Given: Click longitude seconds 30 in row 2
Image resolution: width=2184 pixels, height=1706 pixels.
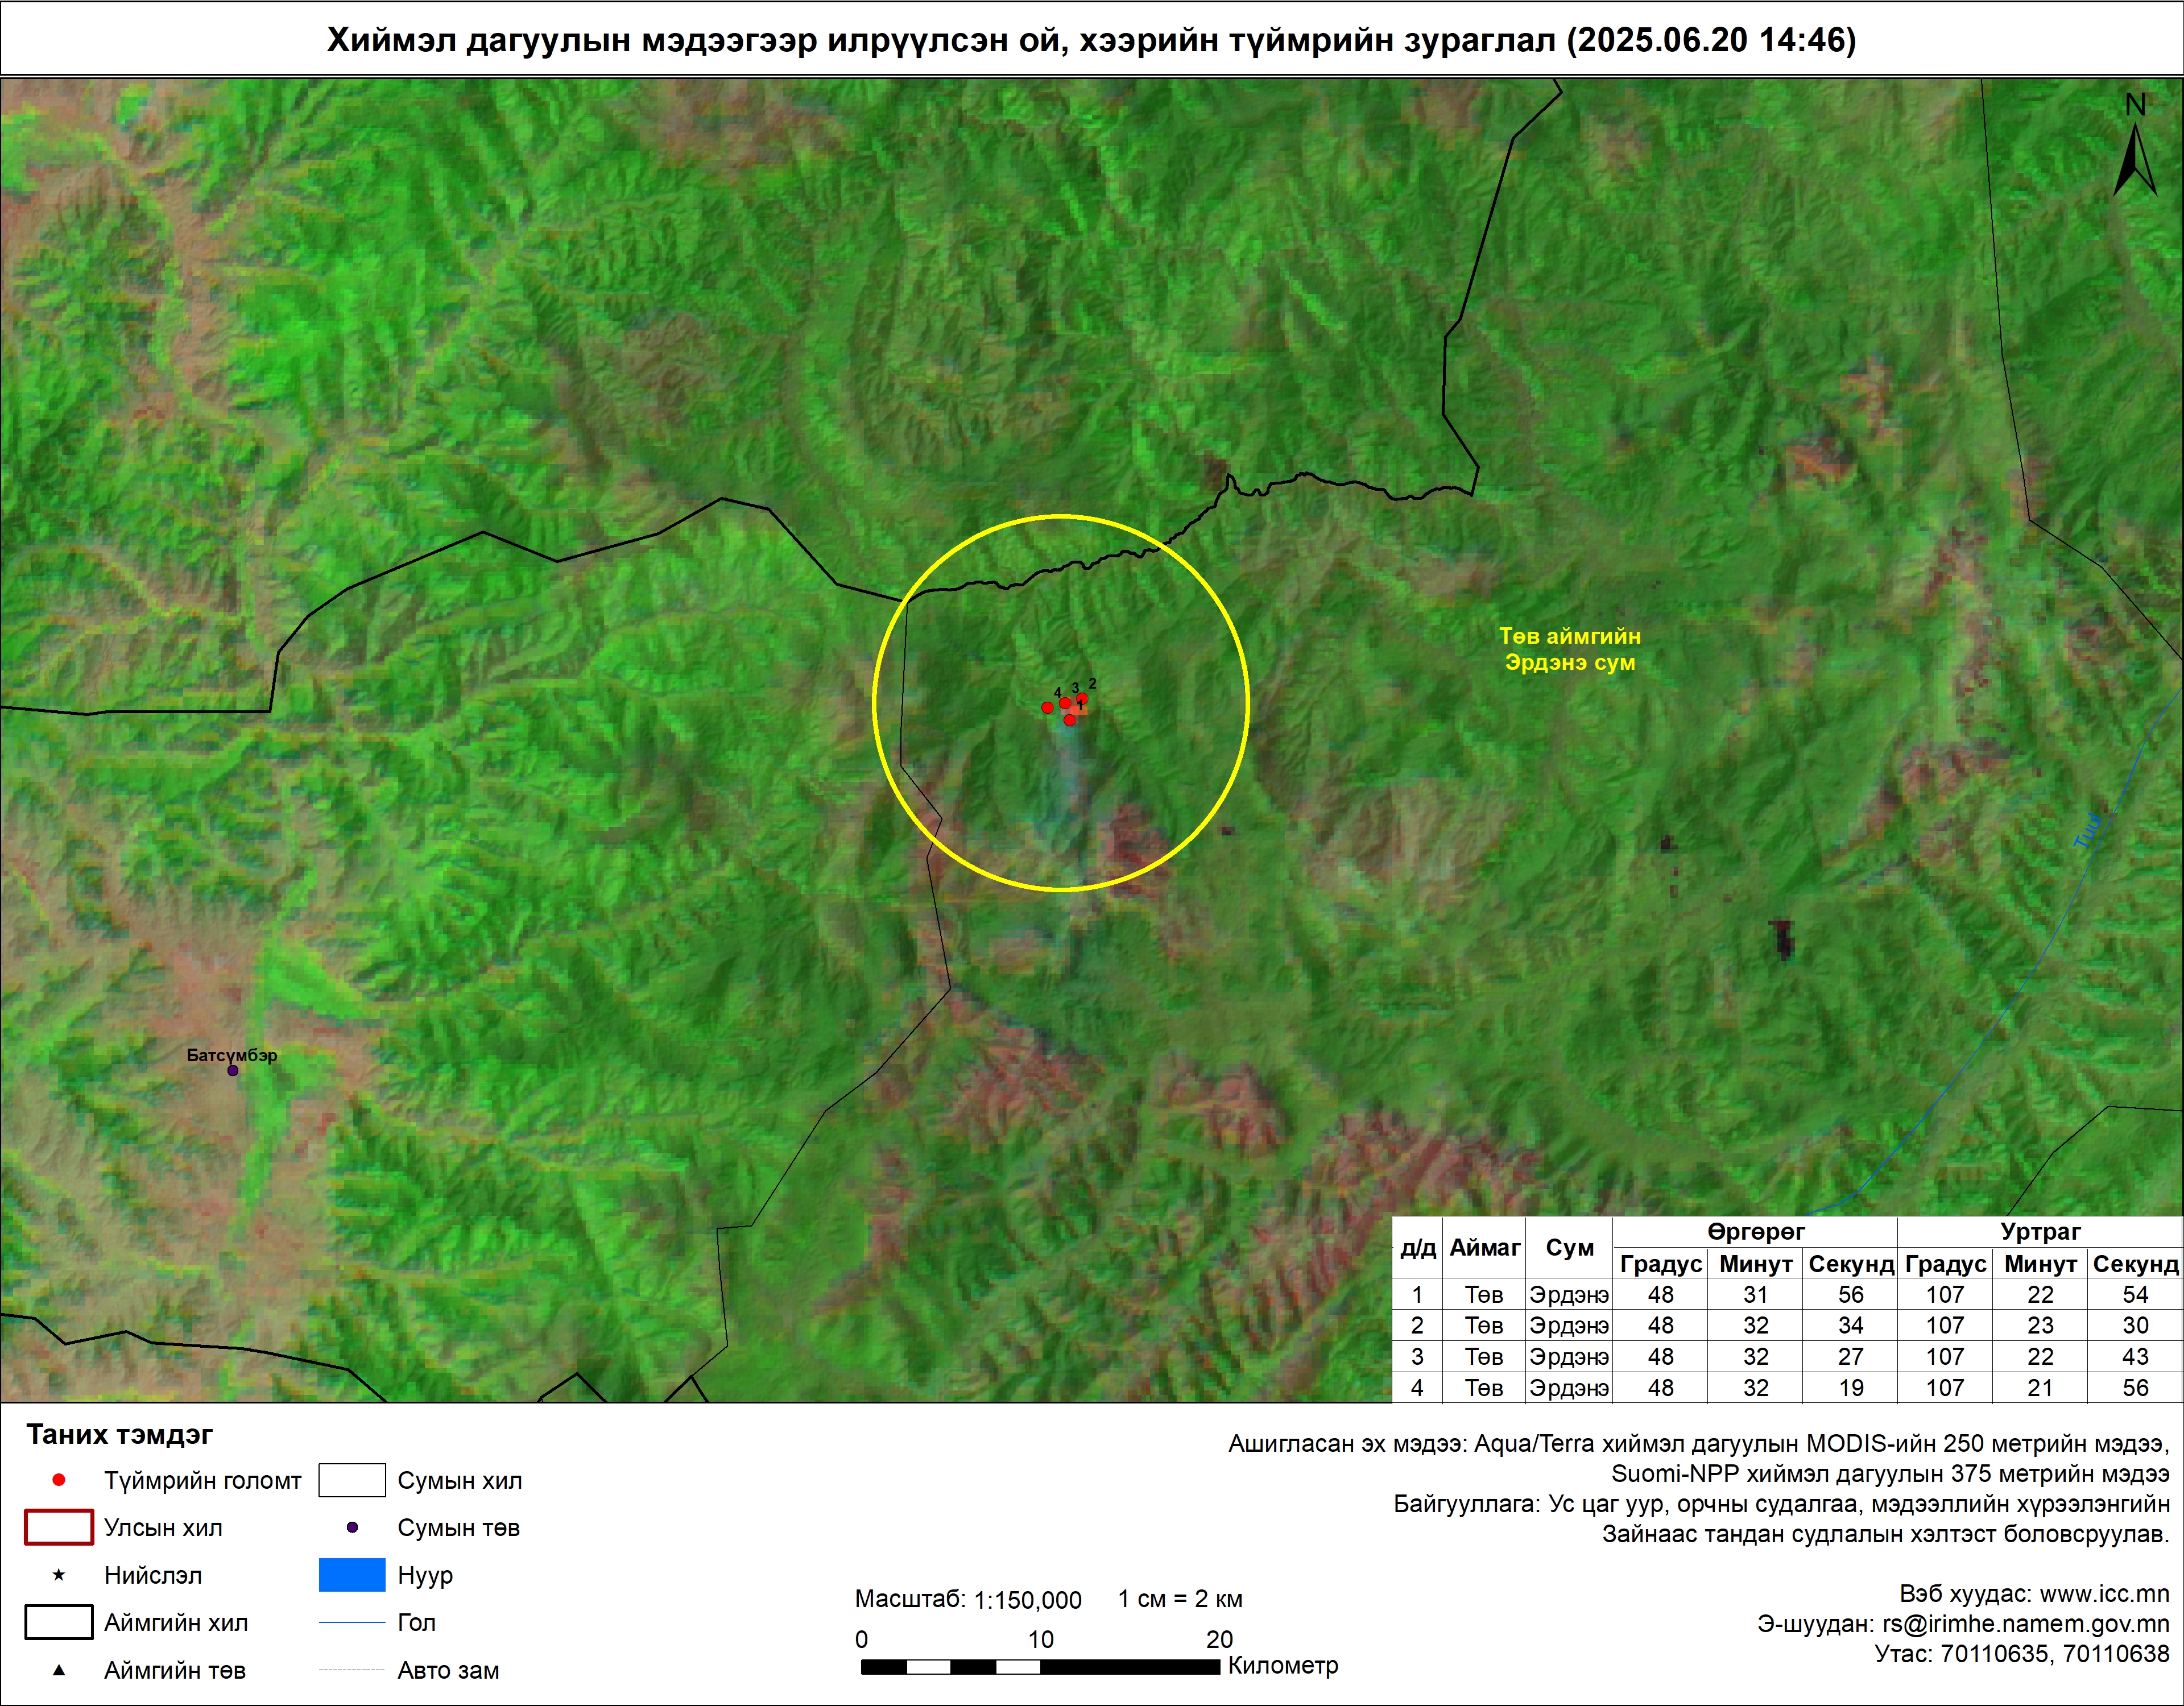Looking at the screenshot, I should (2136, 1326).
